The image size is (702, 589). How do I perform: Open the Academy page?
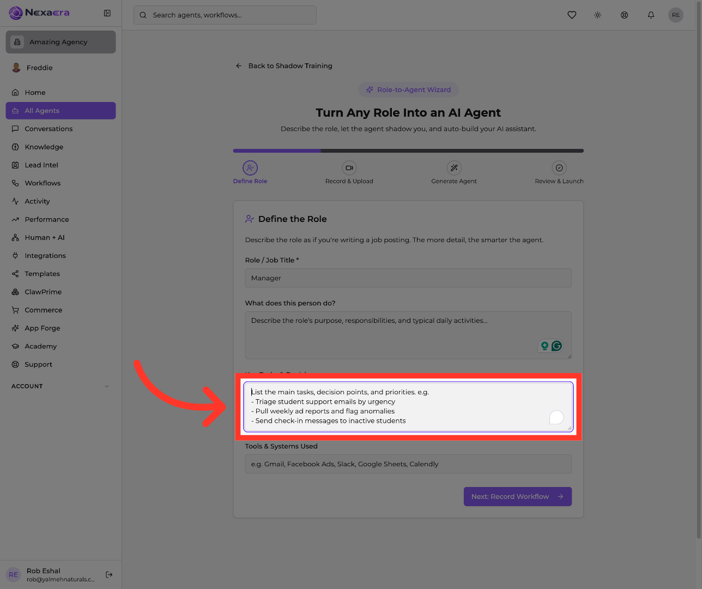(x=61, y=346)
